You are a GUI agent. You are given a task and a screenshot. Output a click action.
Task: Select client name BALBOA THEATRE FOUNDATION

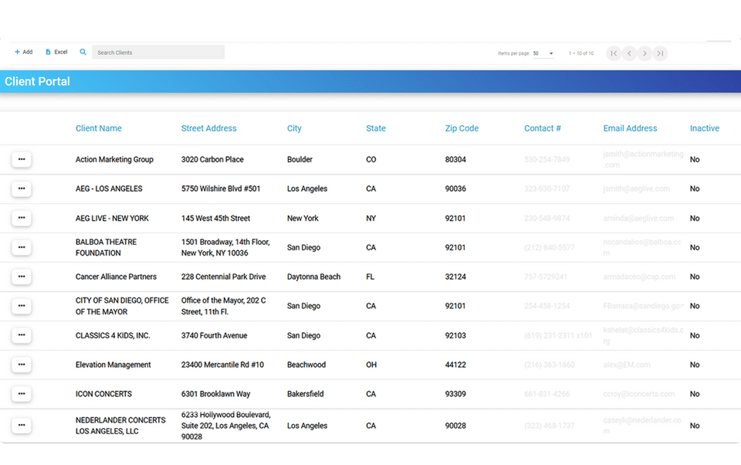(106, 247)
